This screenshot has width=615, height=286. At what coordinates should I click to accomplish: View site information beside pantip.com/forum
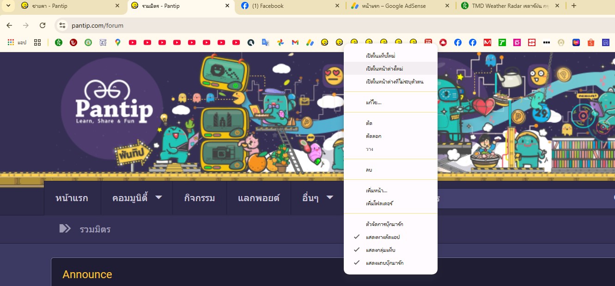(62, 25)
